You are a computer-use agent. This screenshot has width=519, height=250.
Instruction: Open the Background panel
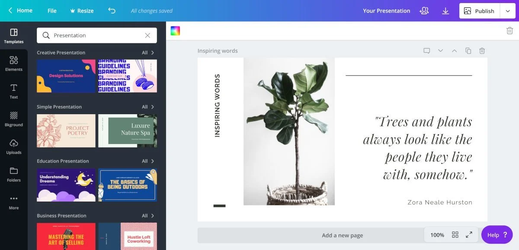point(14,119)
